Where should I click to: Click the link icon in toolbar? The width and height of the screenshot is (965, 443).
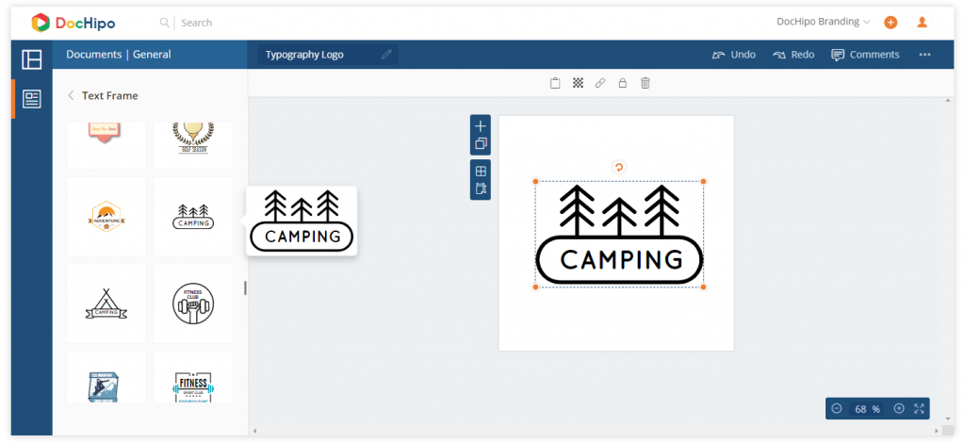click(600, 83)
